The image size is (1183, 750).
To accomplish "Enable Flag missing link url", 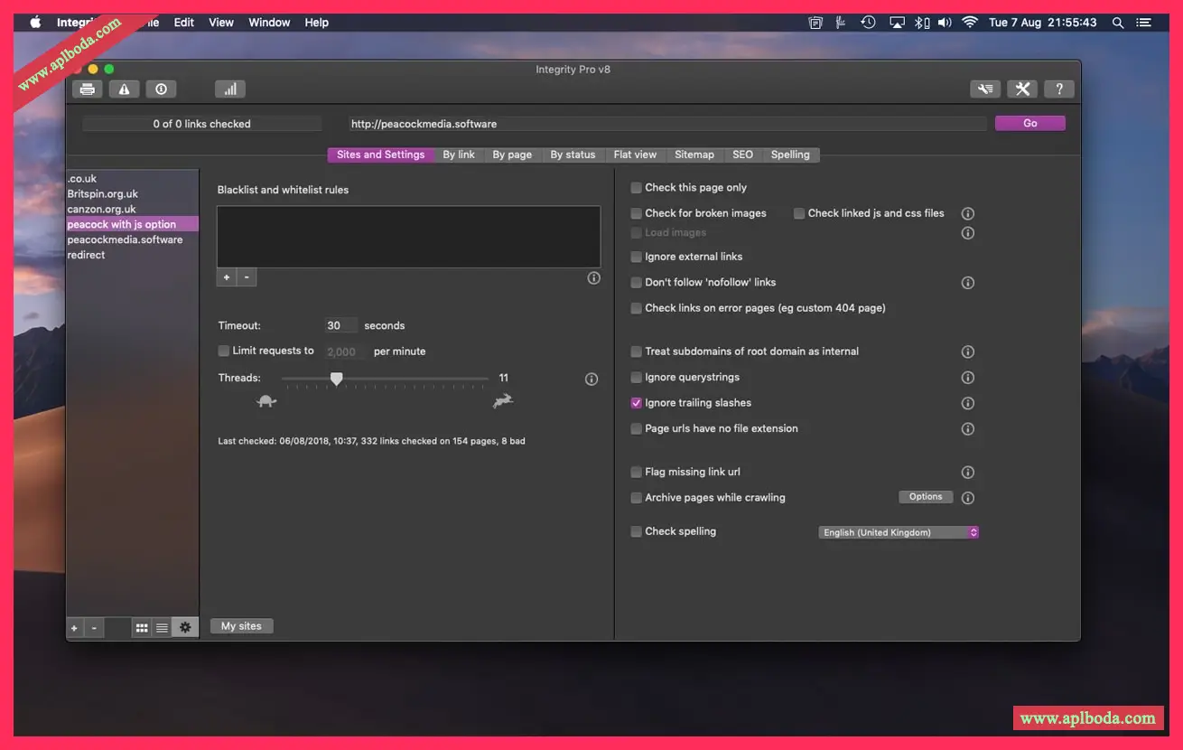I will (x=637, y=473).
